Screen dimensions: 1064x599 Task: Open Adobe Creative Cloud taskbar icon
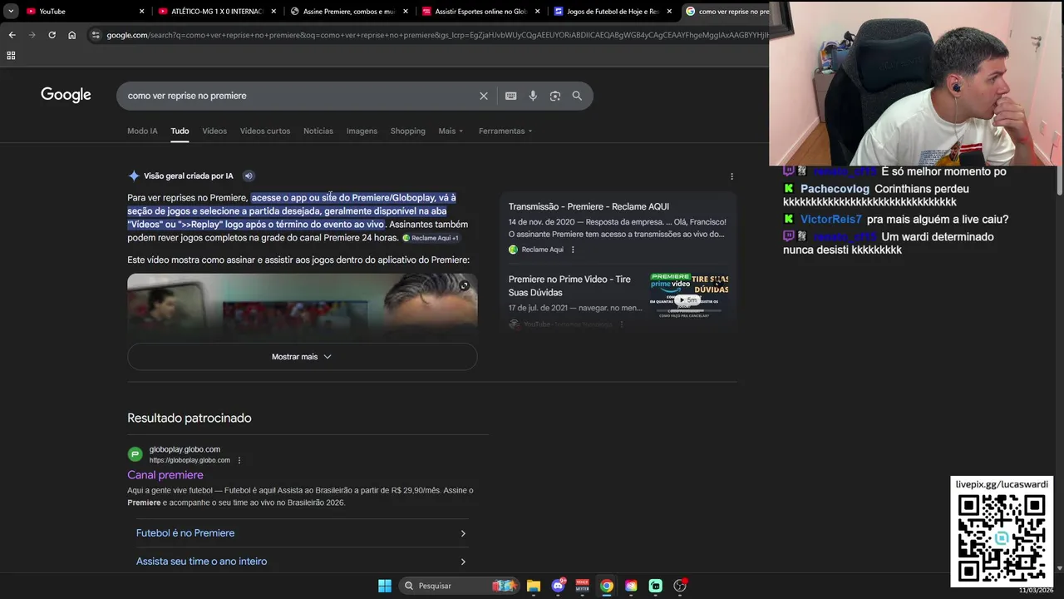(631, 586)
